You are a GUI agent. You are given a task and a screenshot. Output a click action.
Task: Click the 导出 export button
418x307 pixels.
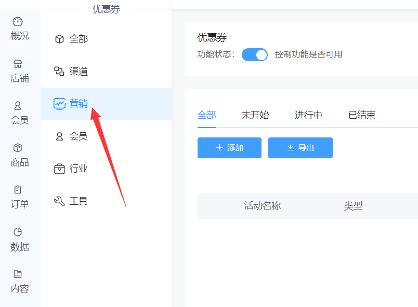tap(300, 148)
